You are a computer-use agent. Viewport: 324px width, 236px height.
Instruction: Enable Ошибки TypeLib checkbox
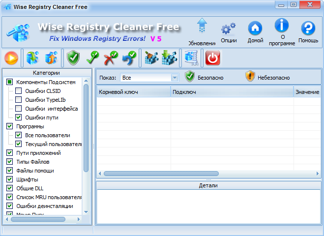(x=18, y=100)
